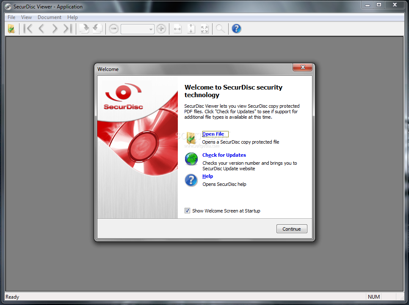This screenshot has height=305, width=409.
Task: Click the folder icon beside Open File
Action: [192, 138]
